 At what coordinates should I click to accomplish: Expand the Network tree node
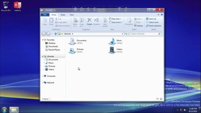click(x=43, y=83)
